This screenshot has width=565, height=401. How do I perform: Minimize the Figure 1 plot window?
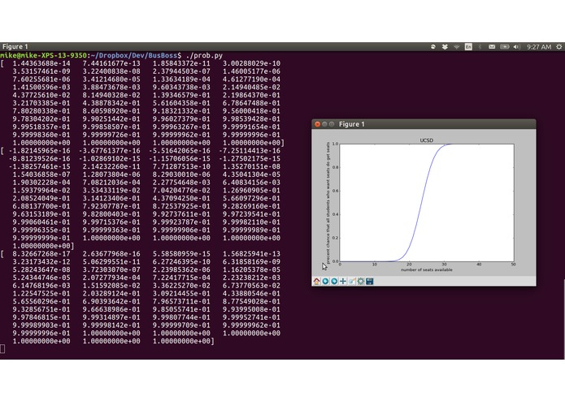point(324,124)
